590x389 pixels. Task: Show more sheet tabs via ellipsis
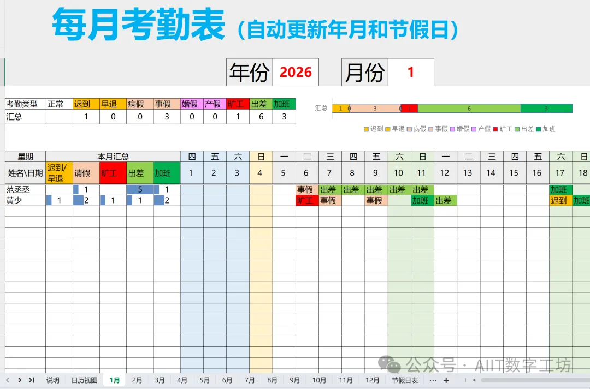pos(433,380)
